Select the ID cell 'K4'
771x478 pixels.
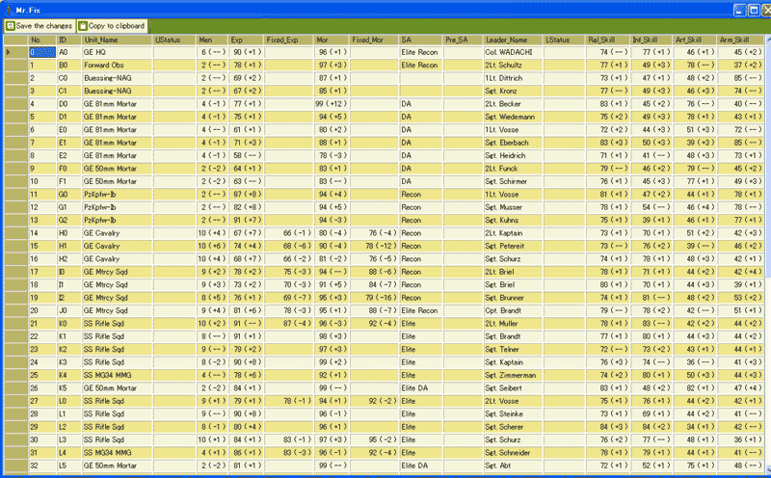coord(68,375)
